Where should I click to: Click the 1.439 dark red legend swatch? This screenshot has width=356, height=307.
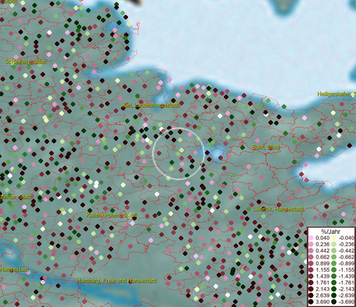(311, 276)
